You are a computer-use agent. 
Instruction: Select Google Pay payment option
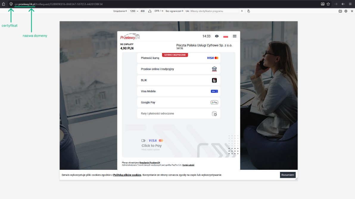[x=179, y=102]
